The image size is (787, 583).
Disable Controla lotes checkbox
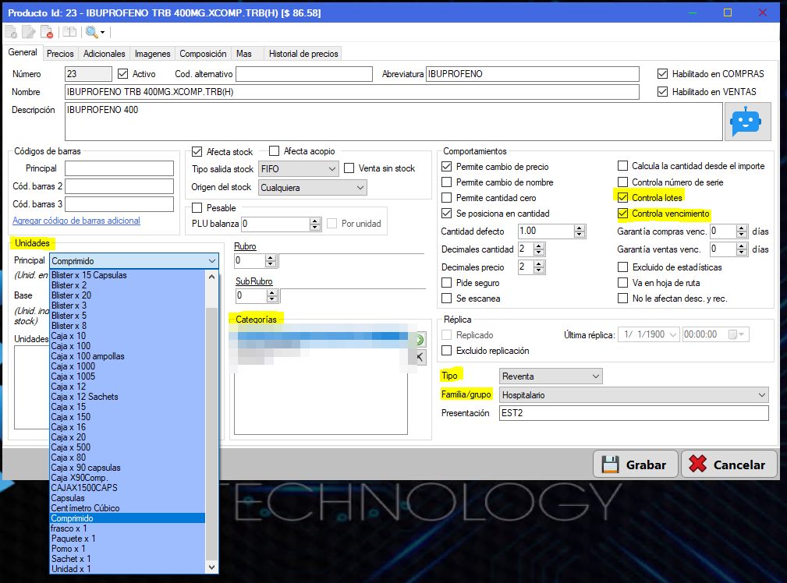tap(623, 197)
